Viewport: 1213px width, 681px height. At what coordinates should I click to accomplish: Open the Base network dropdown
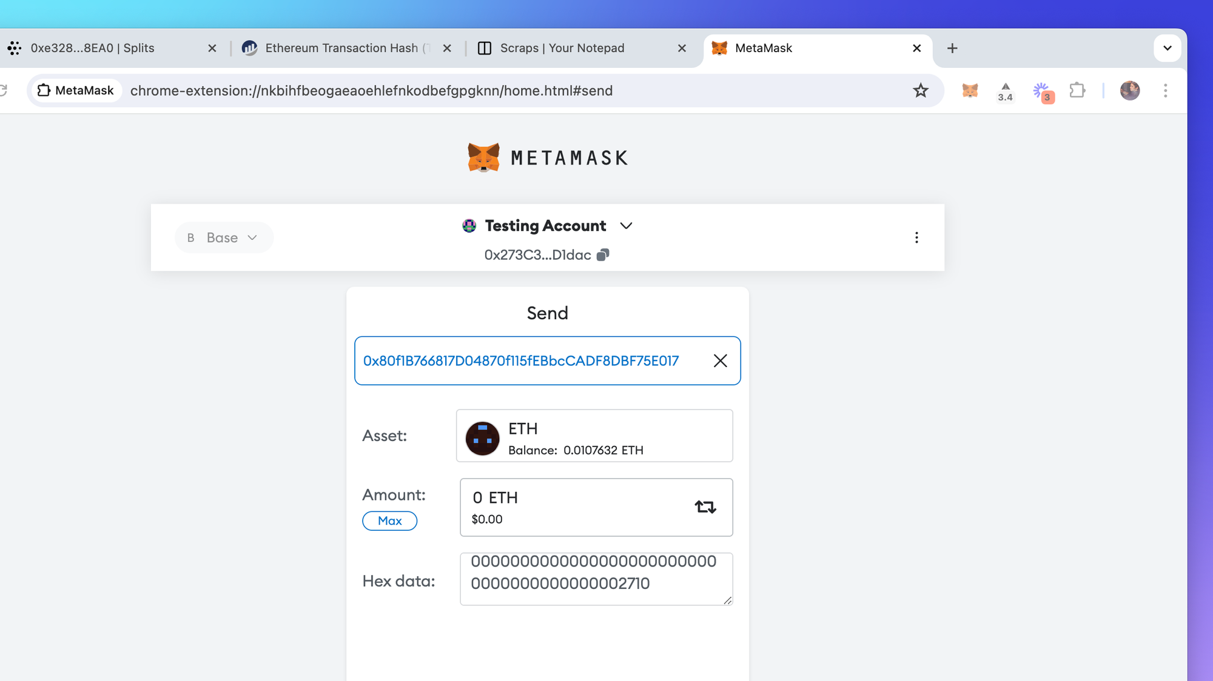(x=223, y=238)
